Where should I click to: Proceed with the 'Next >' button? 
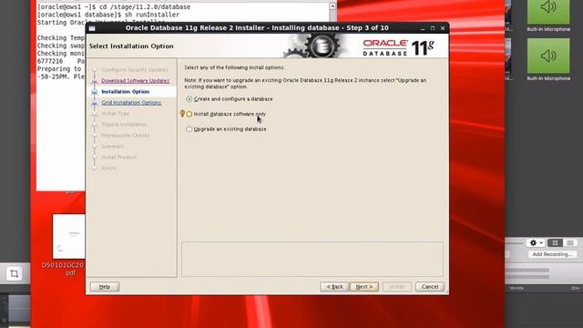(x=364, y=287)
